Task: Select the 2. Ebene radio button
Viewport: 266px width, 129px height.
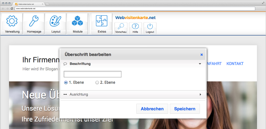Action: [x=97, y=83]
